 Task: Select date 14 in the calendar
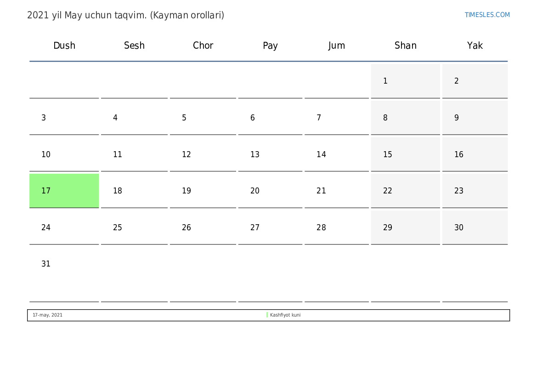[x=337, y=154]
